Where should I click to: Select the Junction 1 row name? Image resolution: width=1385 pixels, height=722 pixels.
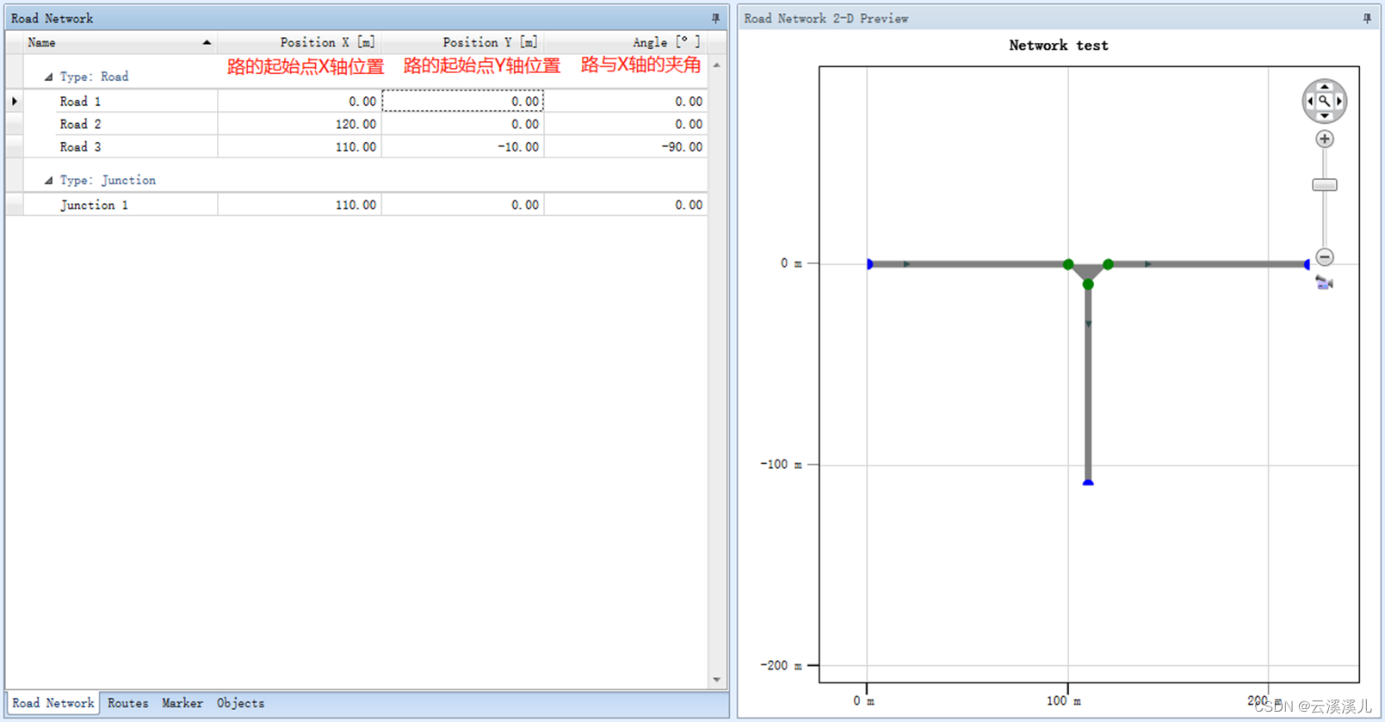pos(94,205)
